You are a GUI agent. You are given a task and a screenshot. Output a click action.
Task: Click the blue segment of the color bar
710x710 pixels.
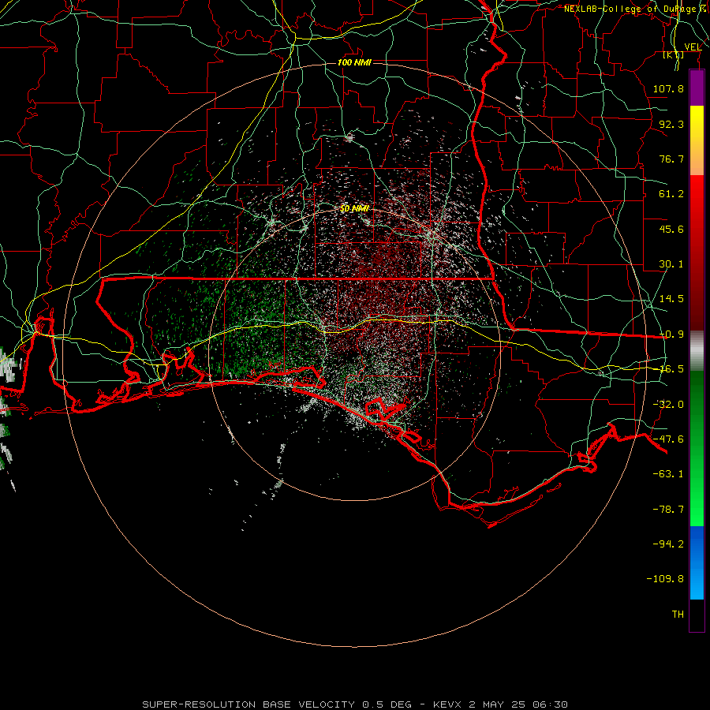click(x=697, y=562)
